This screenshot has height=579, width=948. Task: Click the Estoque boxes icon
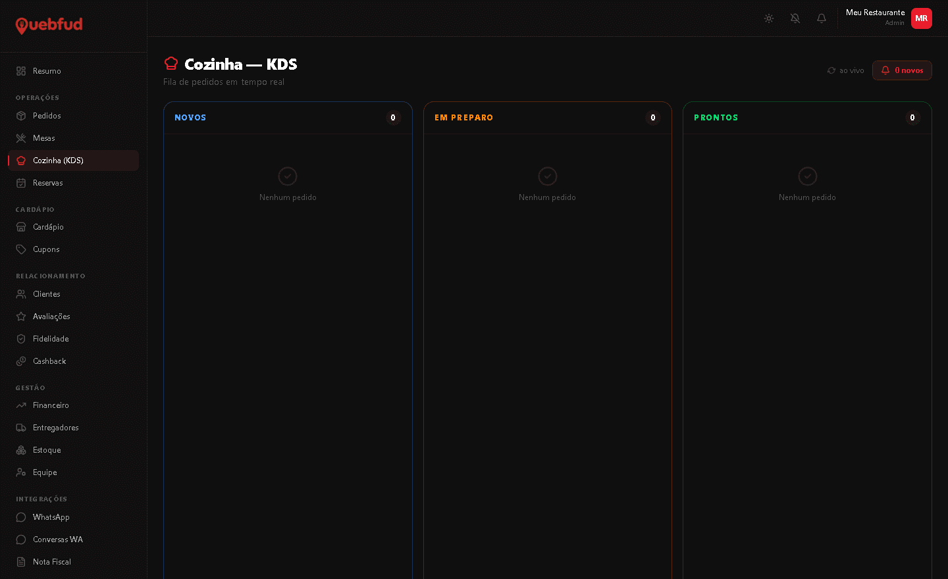pos(21,450)
